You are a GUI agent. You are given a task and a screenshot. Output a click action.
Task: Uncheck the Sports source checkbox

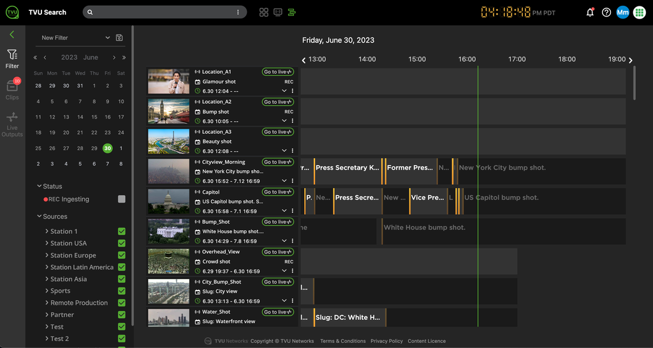122,291
